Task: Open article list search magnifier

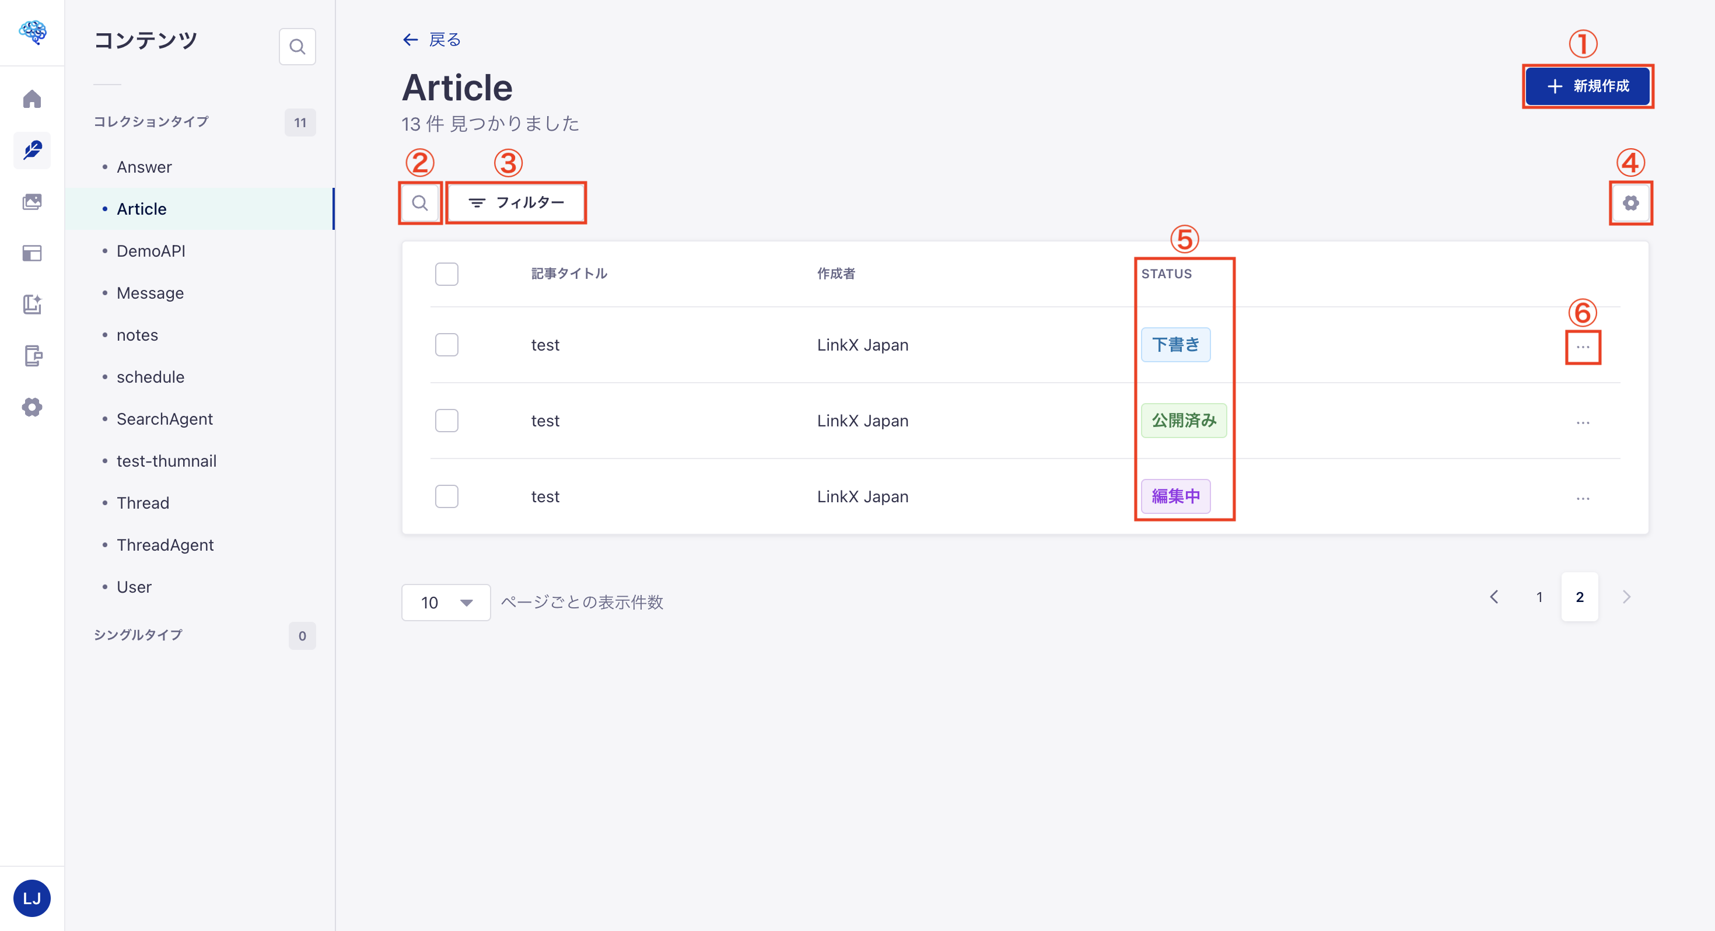Action: click(x=419, y=202)
